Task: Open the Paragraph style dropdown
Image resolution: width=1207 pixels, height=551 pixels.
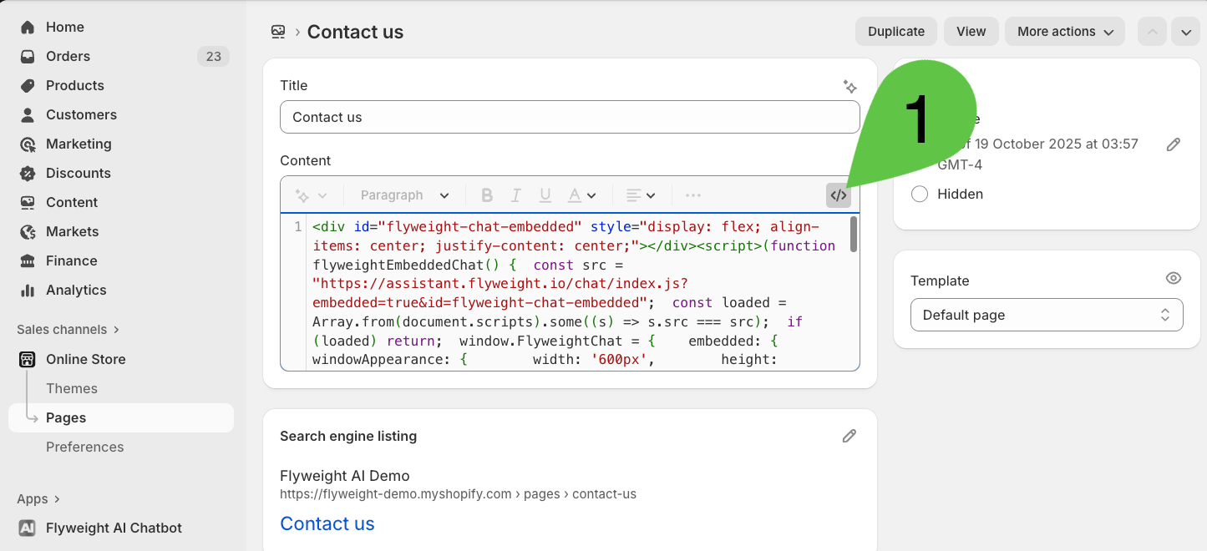Action: pyautogui.click(x=405, y=195)
